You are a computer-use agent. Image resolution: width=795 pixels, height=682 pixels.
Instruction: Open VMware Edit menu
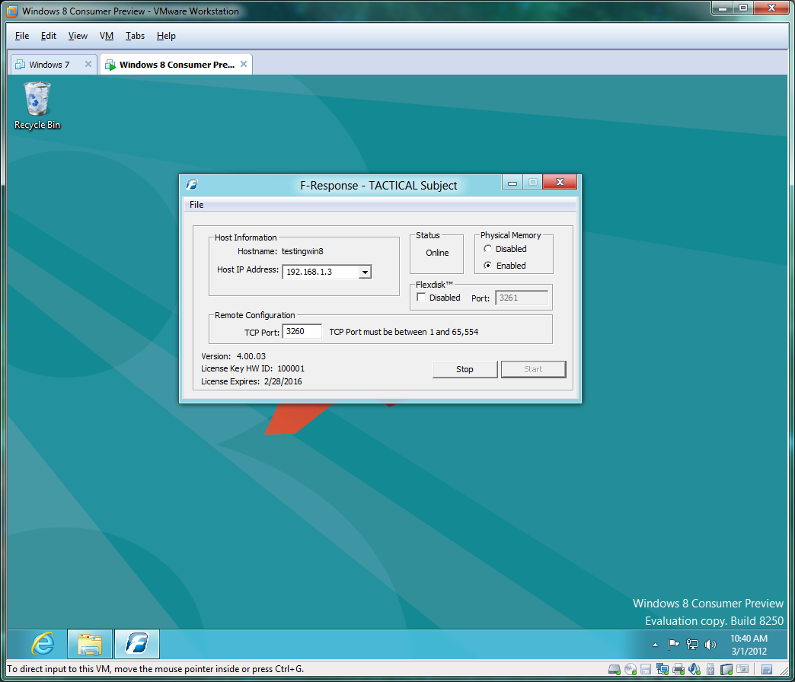tap(49, 36)
